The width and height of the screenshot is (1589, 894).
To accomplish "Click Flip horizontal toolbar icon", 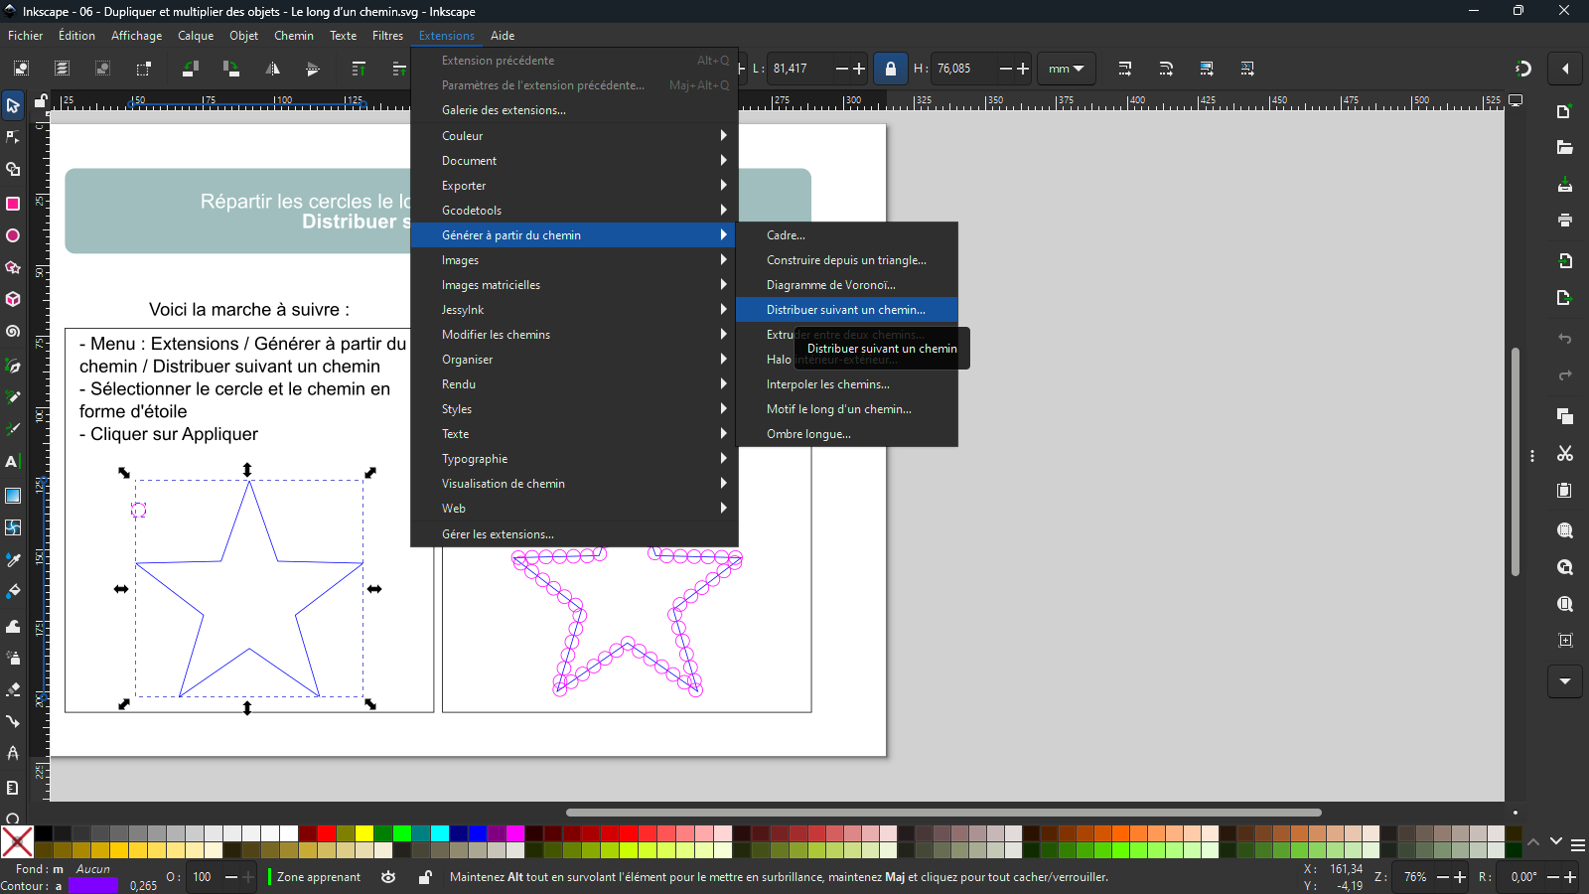I will click(272, 69).
